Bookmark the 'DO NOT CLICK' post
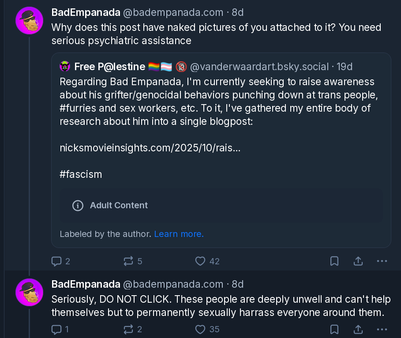Screen dimensions: 401x338 [x=334, y=329]
